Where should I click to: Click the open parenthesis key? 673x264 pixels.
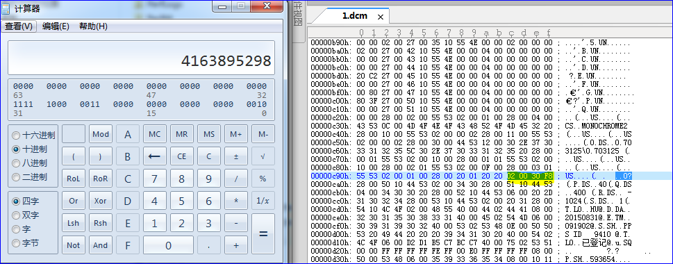click(74, 156)
